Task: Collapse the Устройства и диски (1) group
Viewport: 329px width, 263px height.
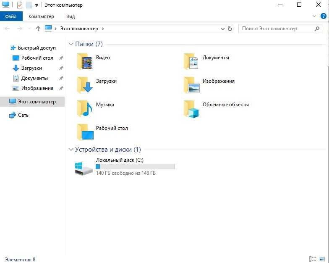Action: point(71,150)
